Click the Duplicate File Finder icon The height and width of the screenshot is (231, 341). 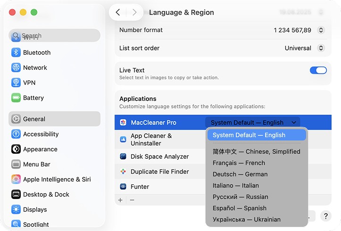tap(123, 172)
